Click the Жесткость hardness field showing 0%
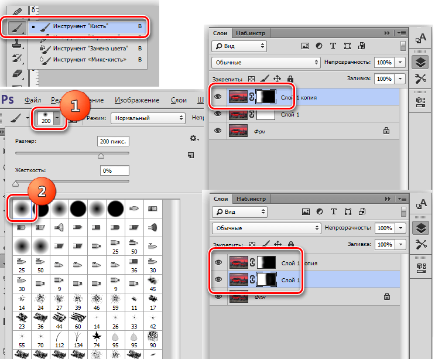This screenshot has width=435, height=359. (113, 170)
